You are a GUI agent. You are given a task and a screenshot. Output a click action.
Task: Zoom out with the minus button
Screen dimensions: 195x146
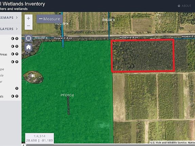click(x=28, y=26)
